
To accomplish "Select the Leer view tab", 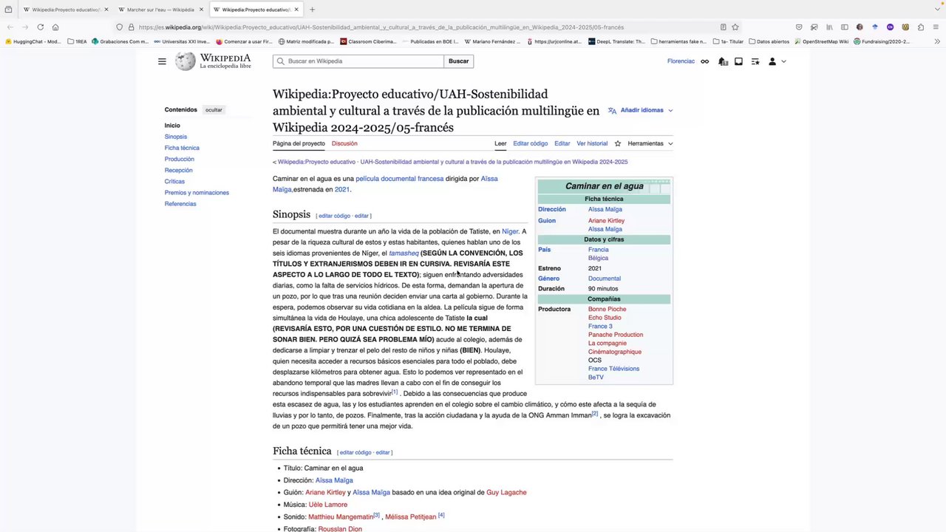I will pos(500,143).
